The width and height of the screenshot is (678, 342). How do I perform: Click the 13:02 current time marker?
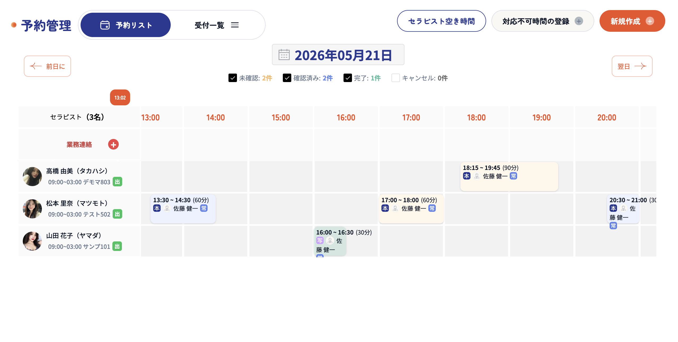120,98
